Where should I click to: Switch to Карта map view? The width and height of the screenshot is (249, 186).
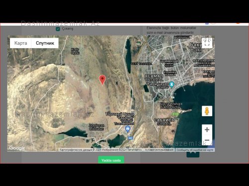tap(21, 43)
